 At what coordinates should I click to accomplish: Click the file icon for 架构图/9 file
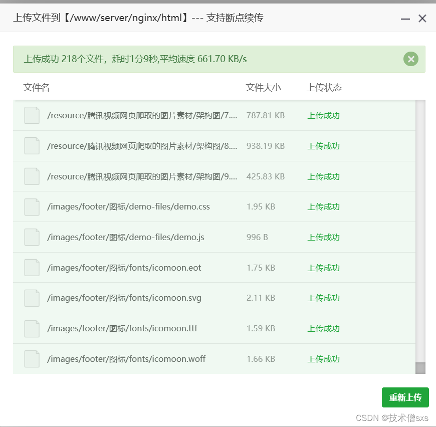coord(32,176)
